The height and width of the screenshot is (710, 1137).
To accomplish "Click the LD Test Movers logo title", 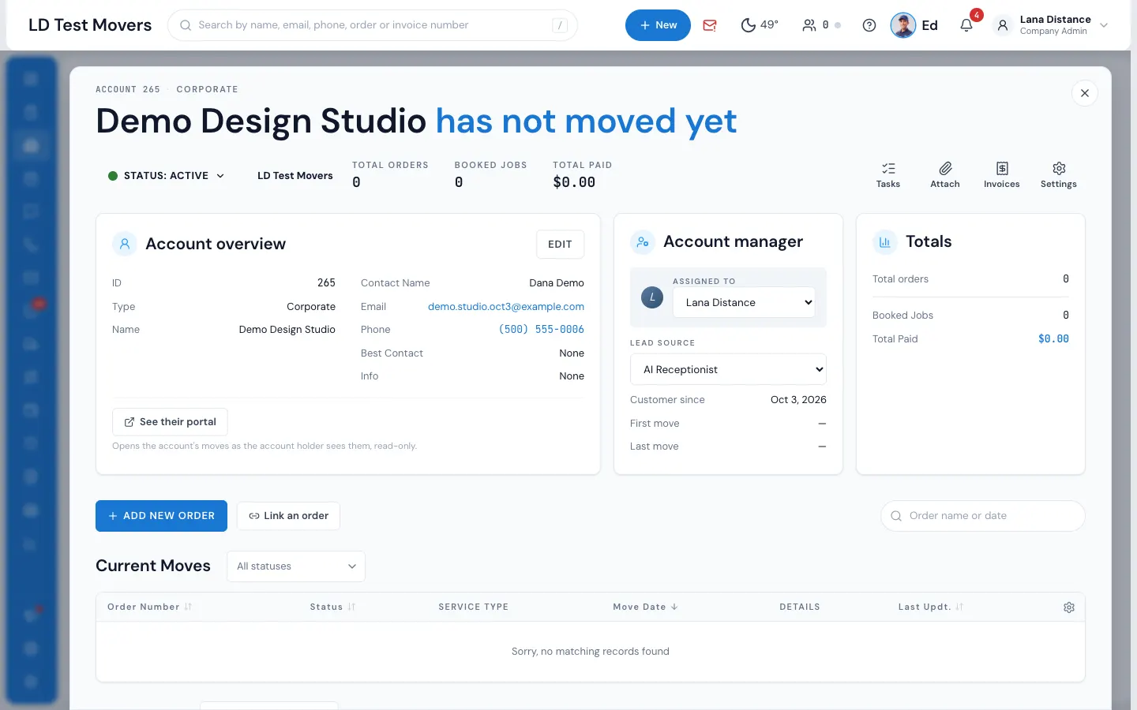I will (90, 25).
